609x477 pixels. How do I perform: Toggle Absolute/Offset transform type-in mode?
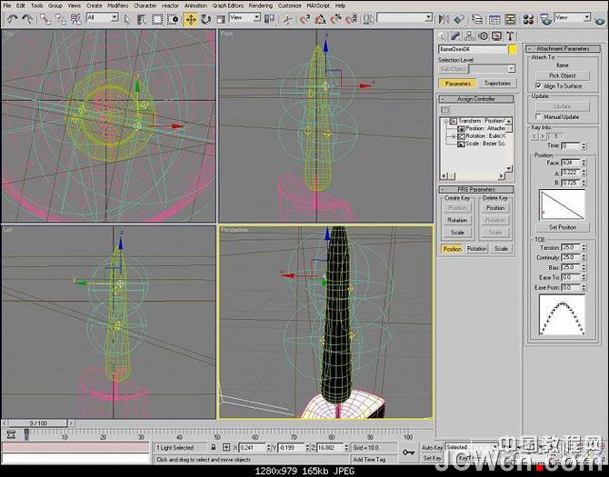226,447
